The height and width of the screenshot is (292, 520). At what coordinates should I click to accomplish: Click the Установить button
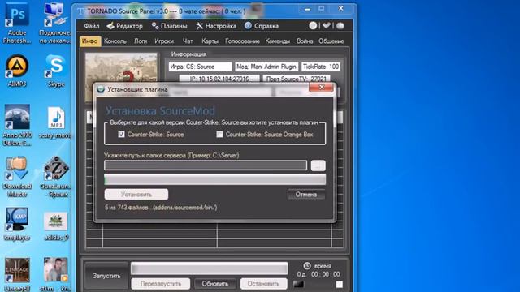click(136, 195)
